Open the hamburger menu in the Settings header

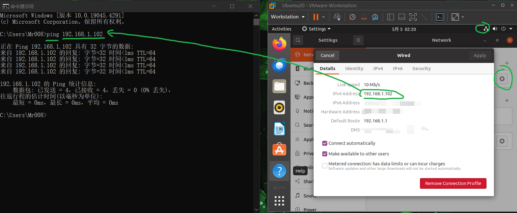[x=358, y=40]
